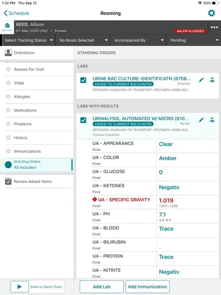The height and width of the screenshot is (295, 221).
Task: Tap the UA - NITRITE row label
Action: tap(106, 270)
